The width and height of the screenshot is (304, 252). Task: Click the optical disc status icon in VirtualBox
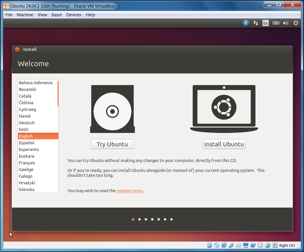pos(217,245)
